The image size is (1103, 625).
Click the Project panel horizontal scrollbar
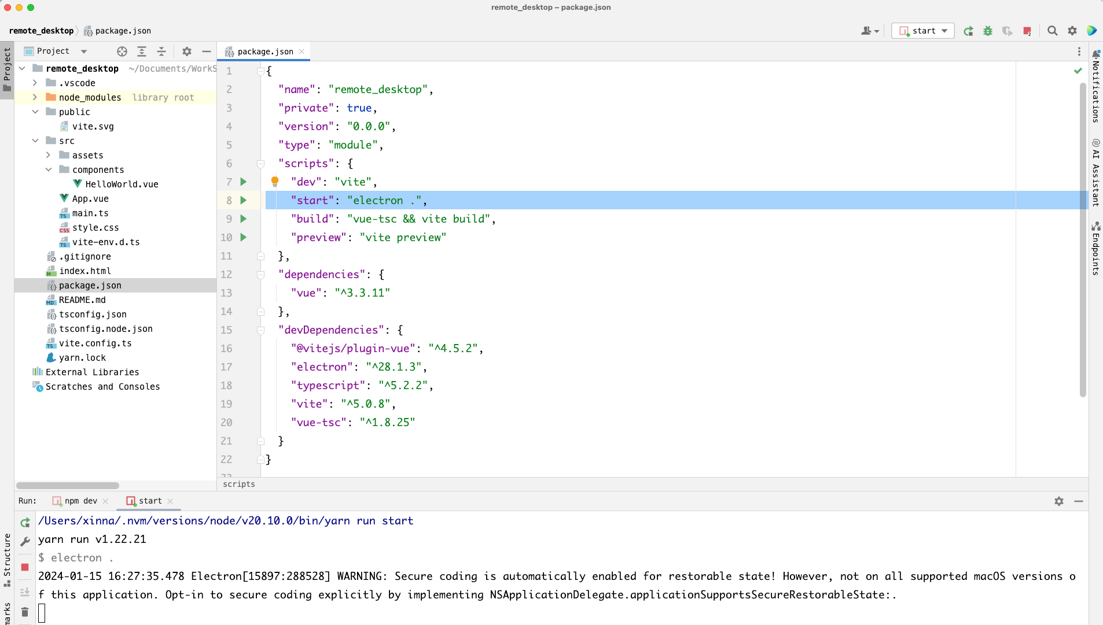coord(68,486)
